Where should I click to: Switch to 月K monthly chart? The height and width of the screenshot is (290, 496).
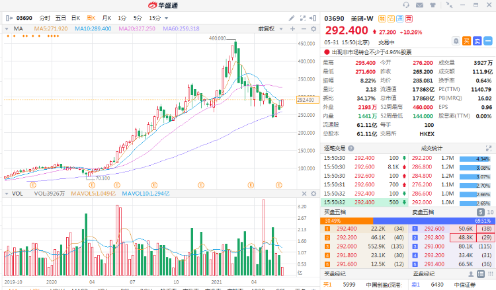[106, 18]
